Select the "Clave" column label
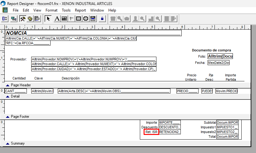The image size is (256, 153). point(38,79)
